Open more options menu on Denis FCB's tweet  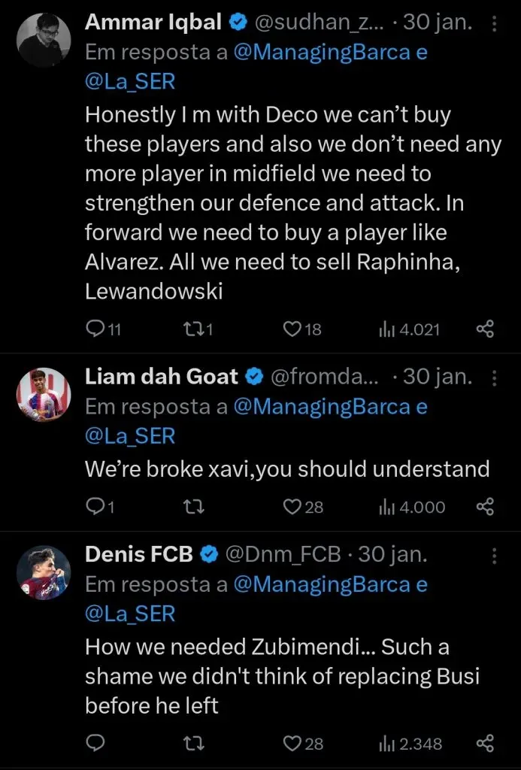tap(494, 556)
